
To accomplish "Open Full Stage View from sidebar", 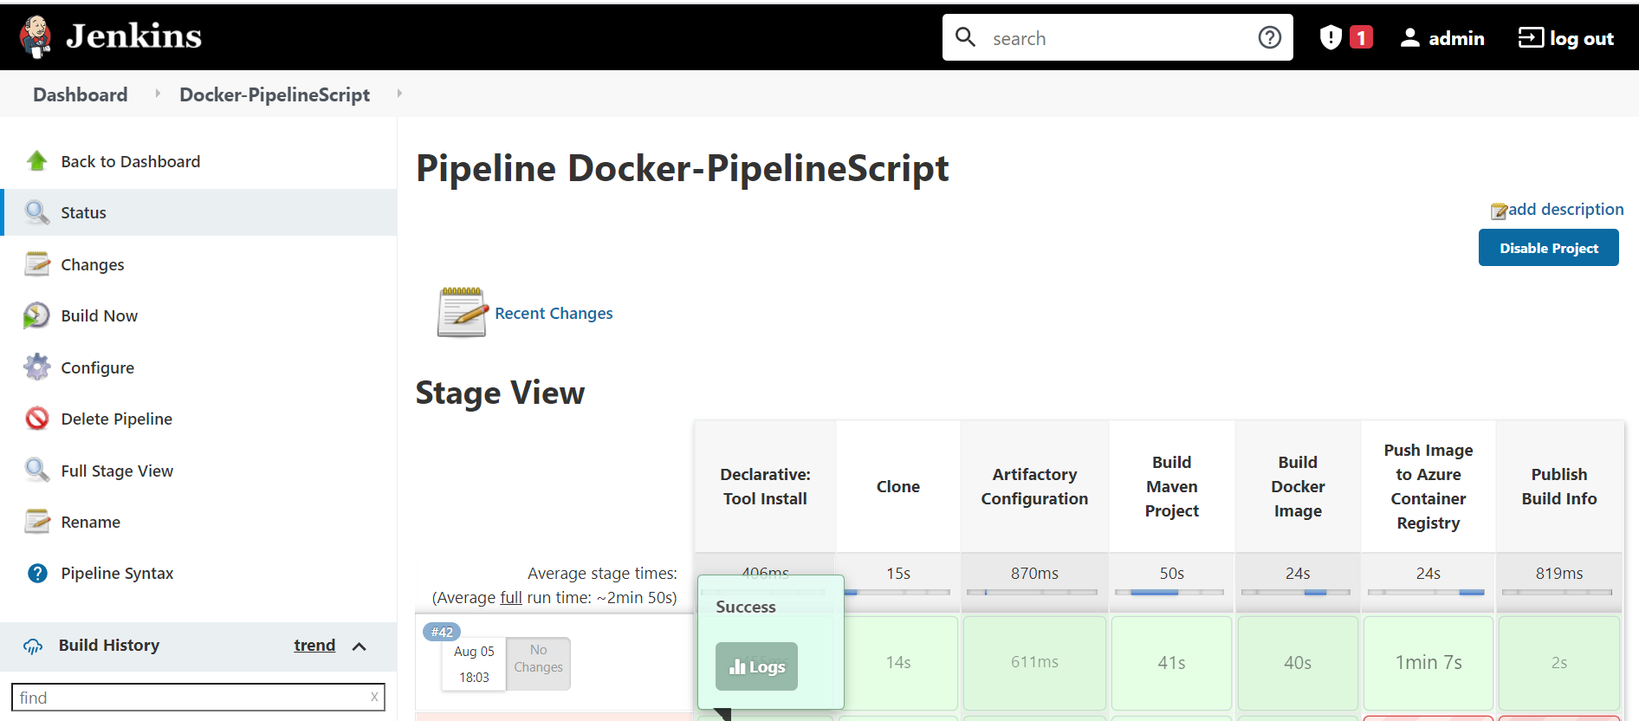I will coord(117,471).
